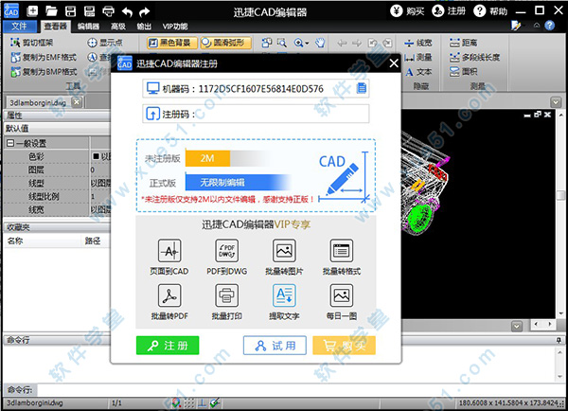Open the 文件 file menu
Image resolution: width=568 pixels, height=411 pixels.
[20, 27]
